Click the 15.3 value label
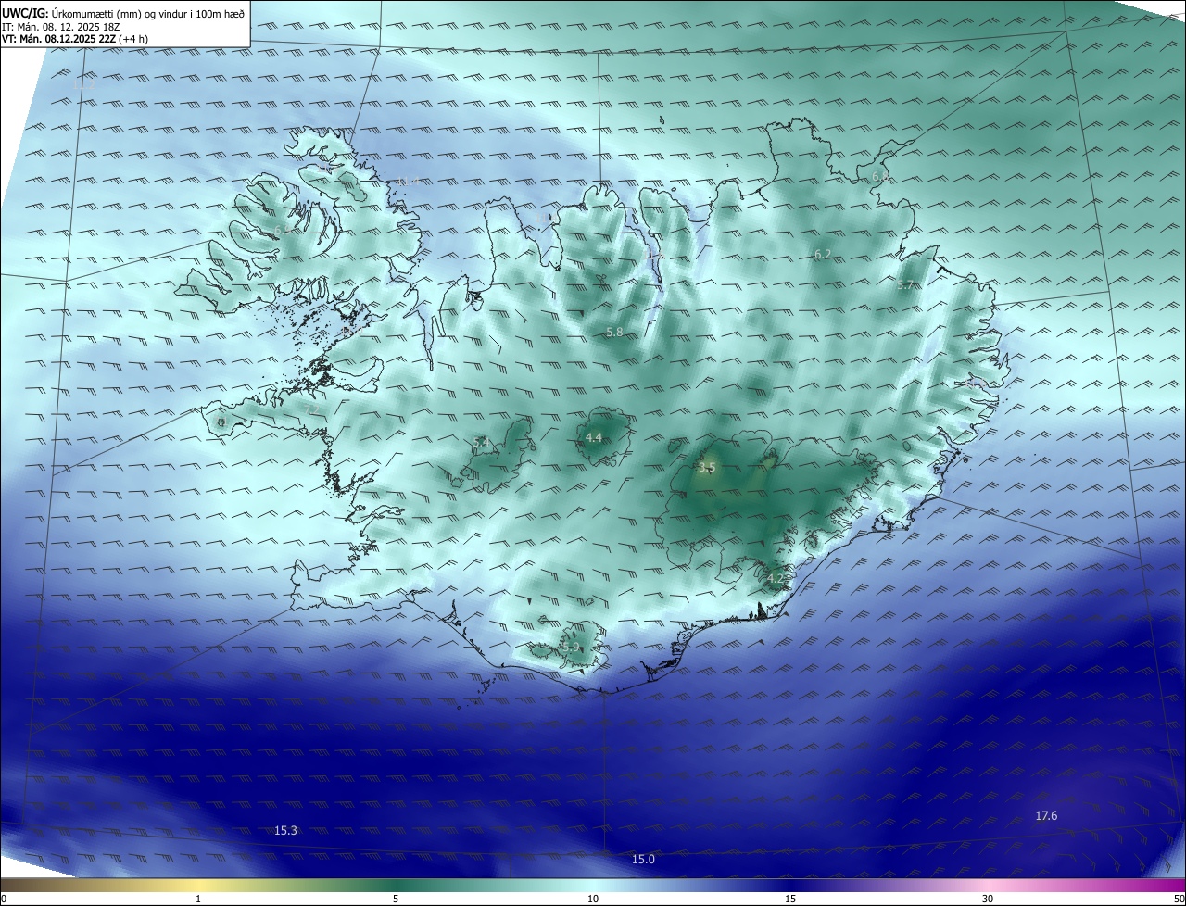The image size is (1186, 906). coord(285,830)
